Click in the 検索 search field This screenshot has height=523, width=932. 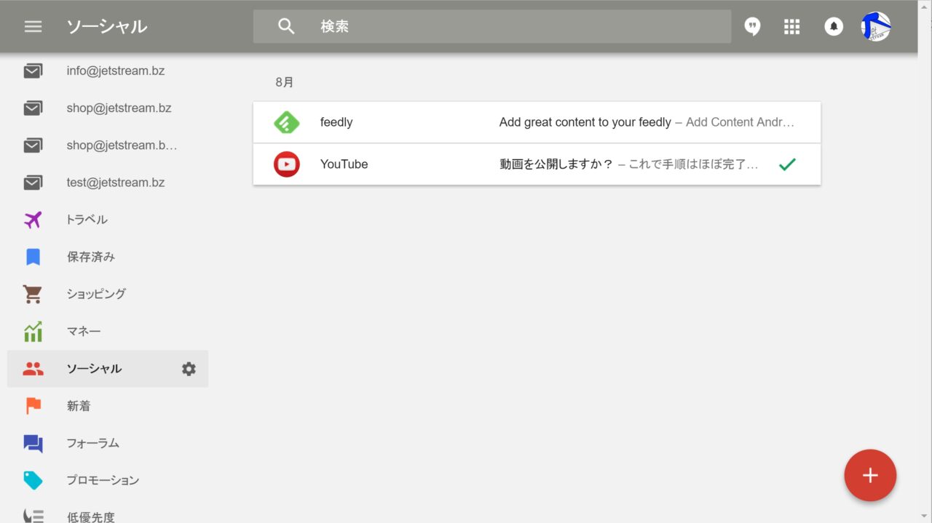point(510,27)
